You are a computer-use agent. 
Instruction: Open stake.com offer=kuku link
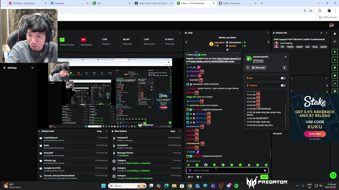click(x=212, y=61)
